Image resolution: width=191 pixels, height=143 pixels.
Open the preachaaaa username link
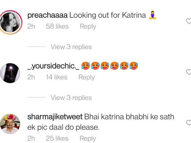click(47, 16)
